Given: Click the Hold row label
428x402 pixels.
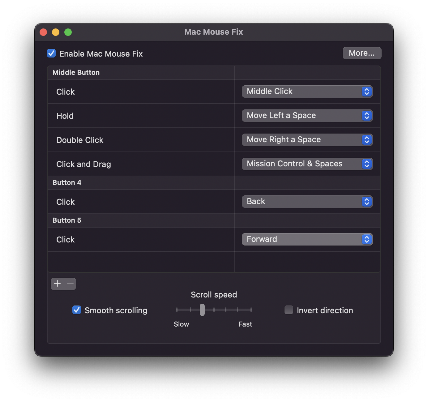Looking at the screenshot, I should pos(65,116).
